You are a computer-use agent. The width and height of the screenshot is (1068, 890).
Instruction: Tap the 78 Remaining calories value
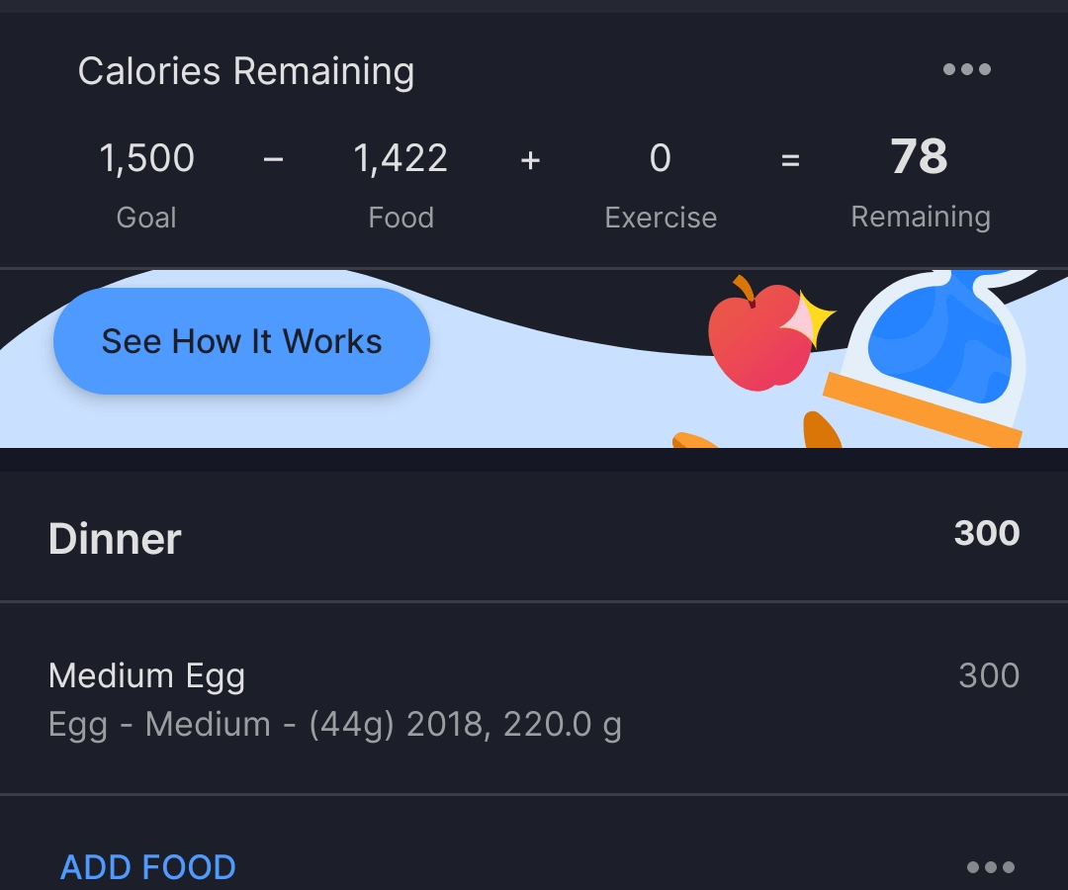(919, 156)
